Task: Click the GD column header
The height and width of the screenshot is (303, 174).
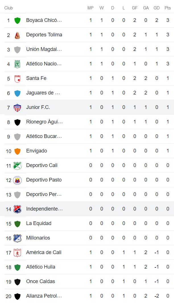Action: [156, 8]
